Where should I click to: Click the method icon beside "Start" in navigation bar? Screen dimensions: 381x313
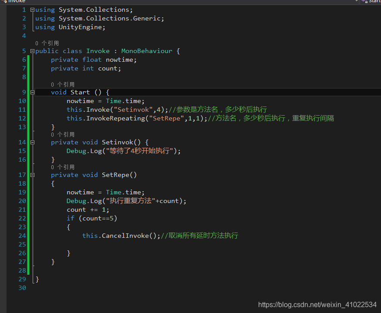[x=364, y=1]
